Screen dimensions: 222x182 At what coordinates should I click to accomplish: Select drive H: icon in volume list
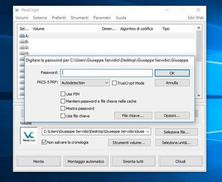22,53
